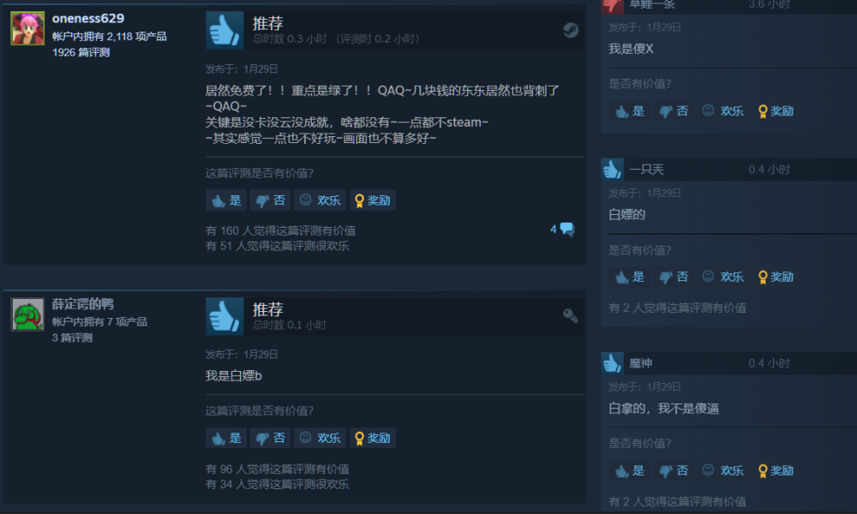Give 奖励 to the 白嫖的 review

(776, 277)
